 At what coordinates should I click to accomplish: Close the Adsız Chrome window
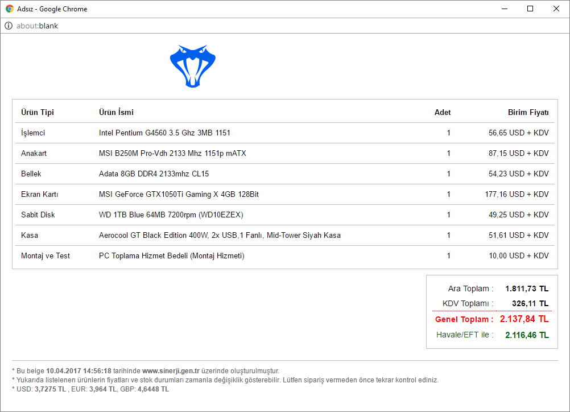click(x=556, y=9)
